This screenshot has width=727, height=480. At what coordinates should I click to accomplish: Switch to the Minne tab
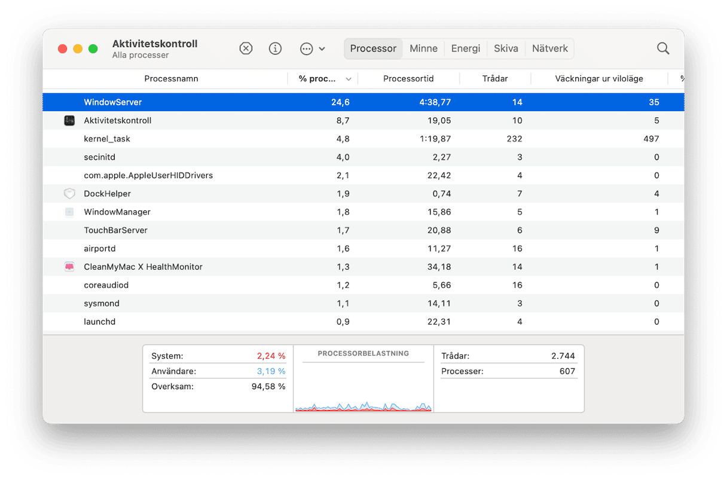coord(423,48)
